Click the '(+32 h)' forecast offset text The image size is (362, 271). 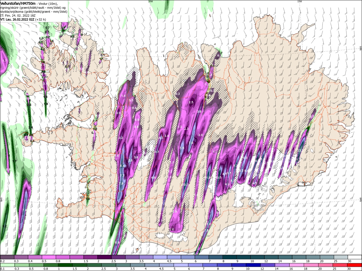(41, 19)
